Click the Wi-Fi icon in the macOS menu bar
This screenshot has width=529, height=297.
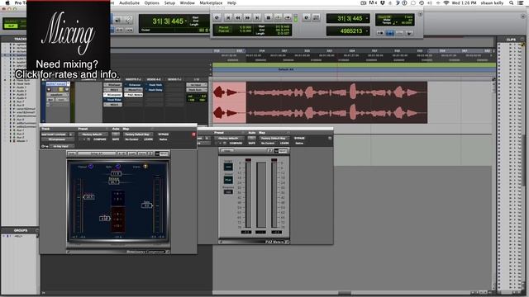tap(446, 2)
